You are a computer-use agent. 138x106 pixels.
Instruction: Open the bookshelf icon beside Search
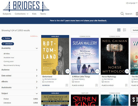click(x=137, y=14)
